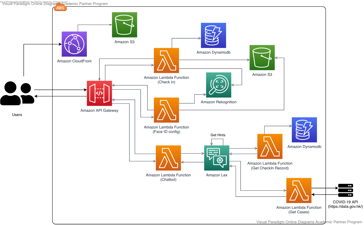Click the Amazon Lex icon
Image resolution: width=364 pixels, height=225 pixels.
tap(217, 158)
